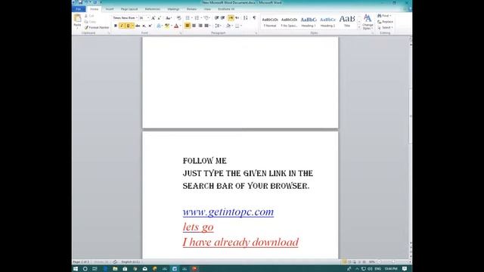Click the 'lets go' text line

click(198, 227)
